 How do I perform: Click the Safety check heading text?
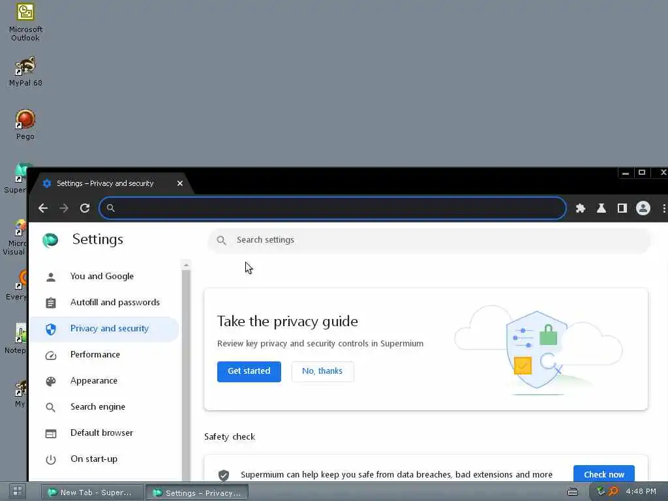(x=230, y=437)
